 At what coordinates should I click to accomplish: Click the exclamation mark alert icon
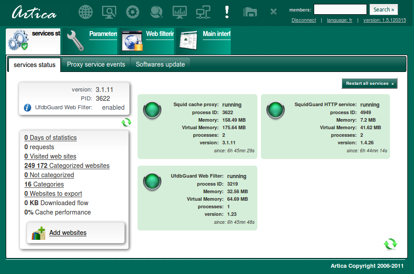pos(227,12)
